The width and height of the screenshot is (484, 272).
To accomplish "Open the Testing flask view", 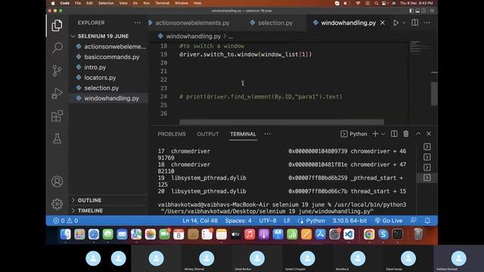I will pos(57,138).
